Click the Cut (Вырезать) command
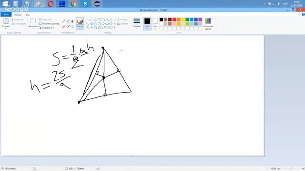Image resolution: width=305 pixels, height=171 pixels. tap(17, 19)
